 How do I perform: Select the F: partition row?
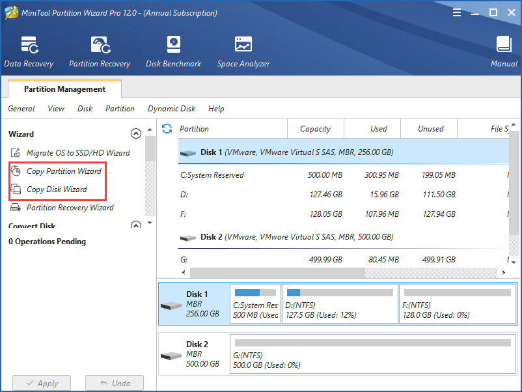(x=344, y=214)
